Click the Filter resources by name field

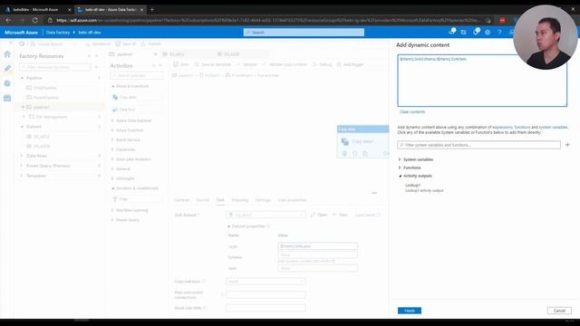[55, 67]
